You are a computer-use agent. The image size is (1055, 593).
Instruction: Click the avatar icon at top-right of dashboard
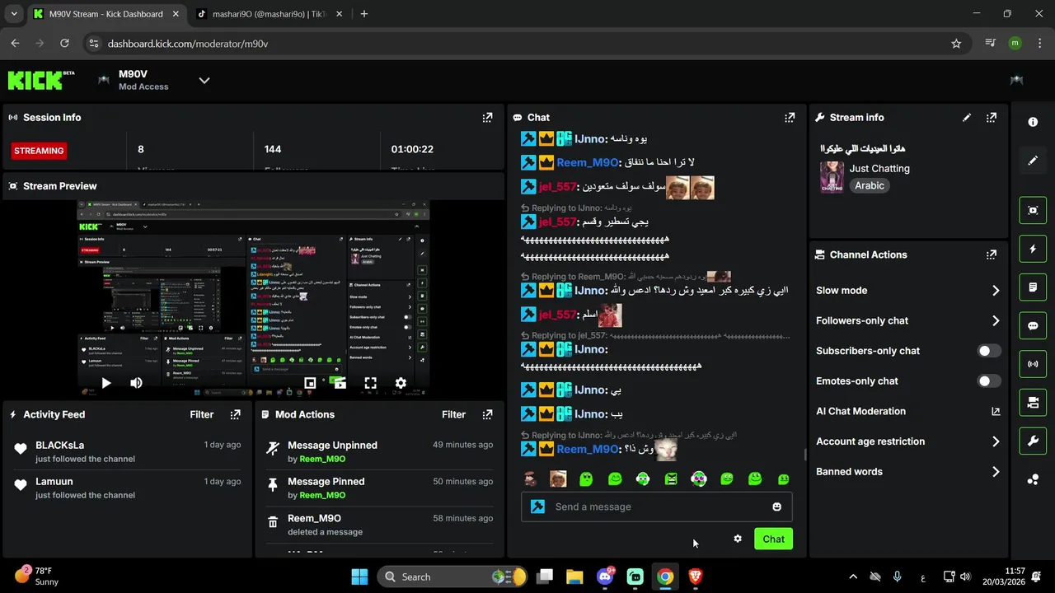tap(1016, 80)
